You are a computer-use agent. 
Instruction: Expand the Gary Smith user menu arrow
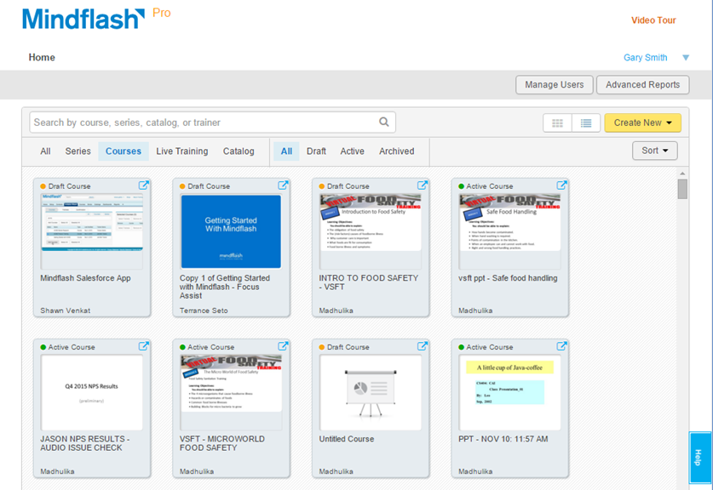click(686, 58)
